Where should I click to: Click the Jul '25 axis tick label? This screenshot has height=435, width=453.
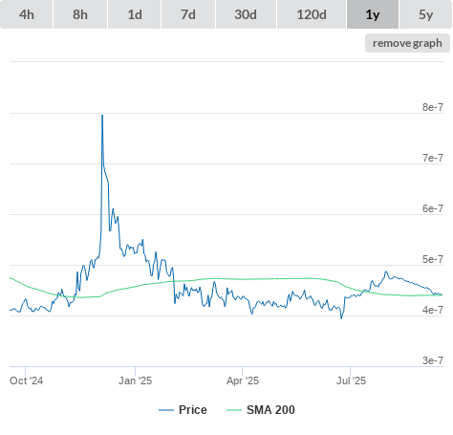(x=351, y=381)
